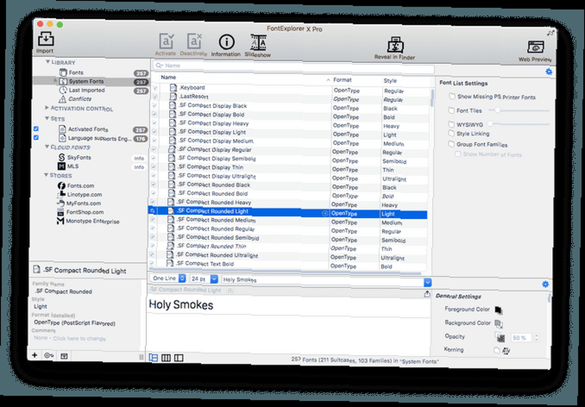Screen dimensions: 585x407
Task: Click the Holy Smokes preview text field
Action: point(323,281)
